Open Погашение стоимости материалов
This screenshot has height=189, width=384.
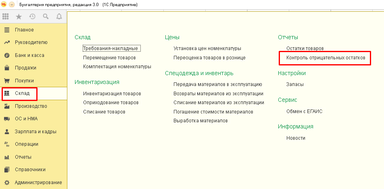pos(213,112)
